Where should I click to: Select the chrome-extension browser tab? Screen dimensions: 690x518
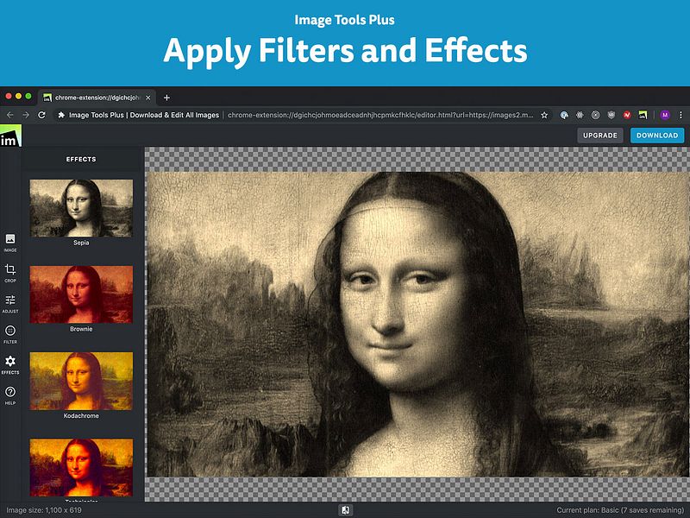(97, 98)
